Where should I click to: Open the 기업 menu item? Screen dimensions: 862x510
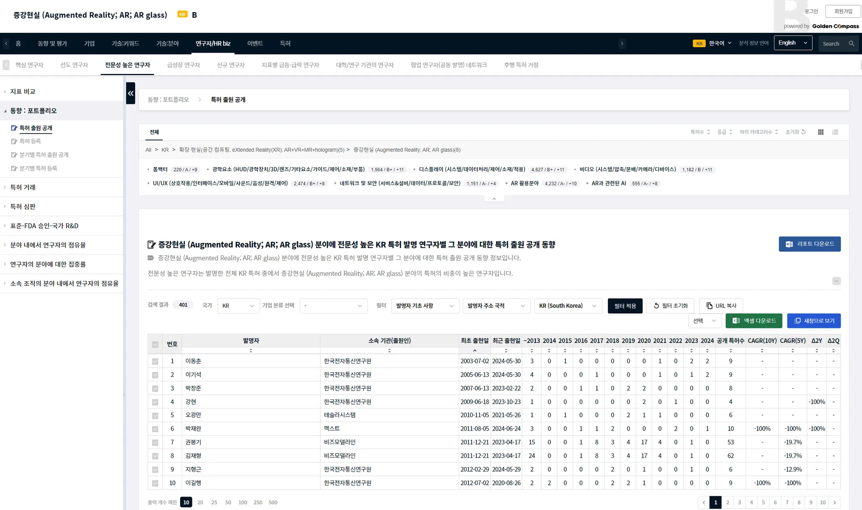(89, 43)
